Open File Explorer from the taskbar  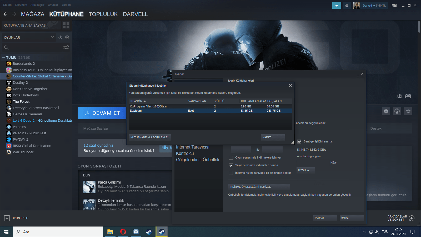point(110,232)
